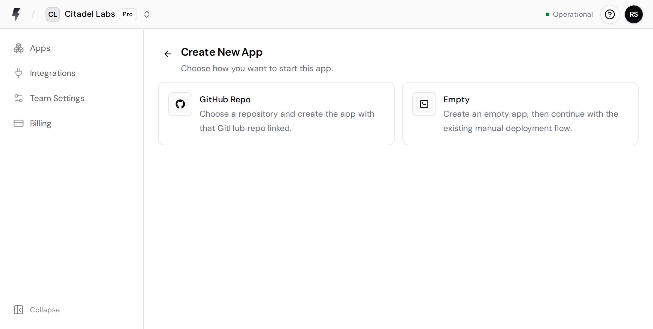The image size is (653, 329).
Task: Choose the Empty app option title
Action: [x=456, y=100]
